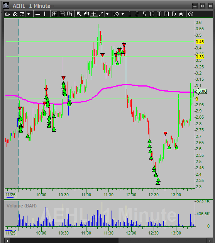Image resolution: width=215 pixels, height=243 pixels.
Task: Click the 3.45 price level label
Action: (200, 42)
